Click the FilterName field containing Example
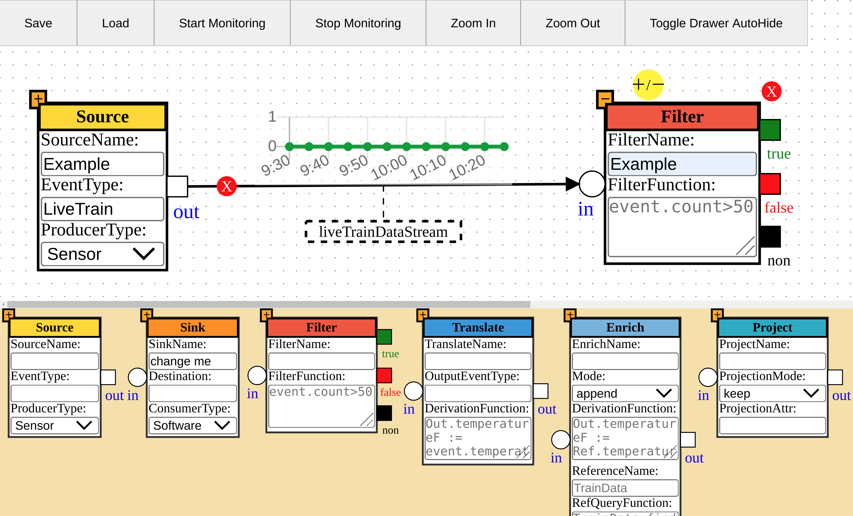The width and height of the screenshot is (853, 516). (x=682, y=164)
